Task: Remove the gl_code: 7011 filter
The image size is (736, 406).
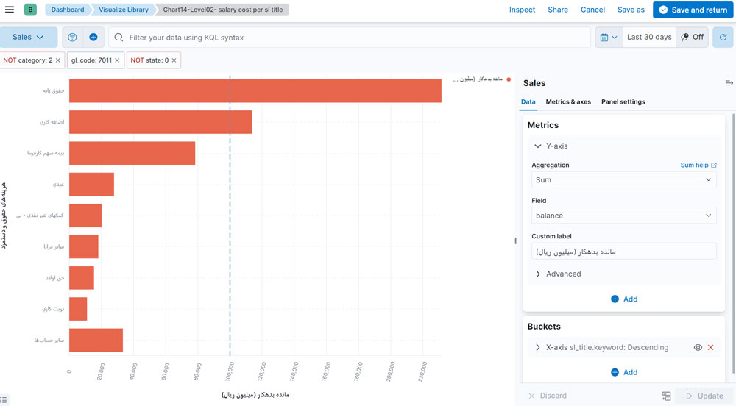Action: tap(117, 60)
